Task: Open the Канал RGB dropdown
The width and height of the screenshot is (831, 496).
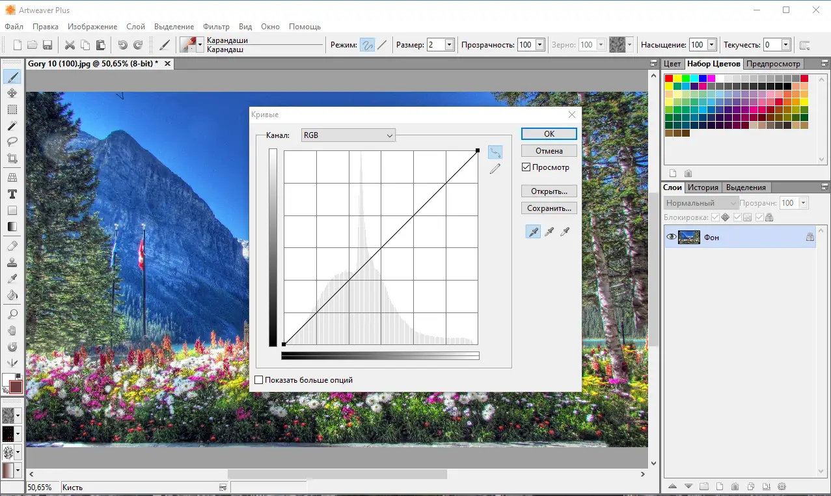Action: click(349, 135)
